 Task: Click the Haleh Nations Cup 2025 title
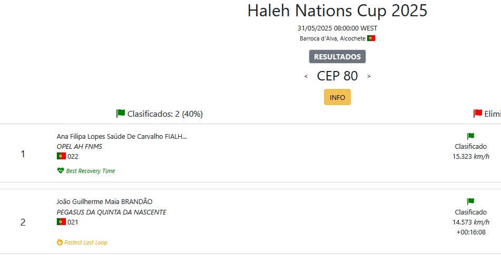337,11
